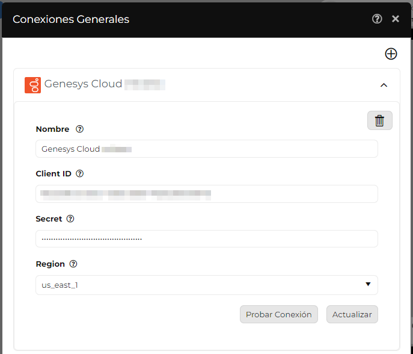
Task: Add a new connection with the plus icon
Action: pos(391,54)
